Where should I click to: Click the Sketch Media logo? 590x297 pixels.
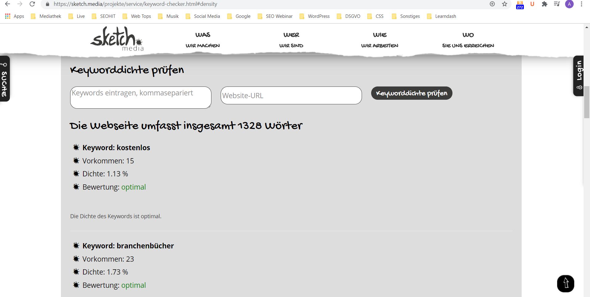click(117, 39)
